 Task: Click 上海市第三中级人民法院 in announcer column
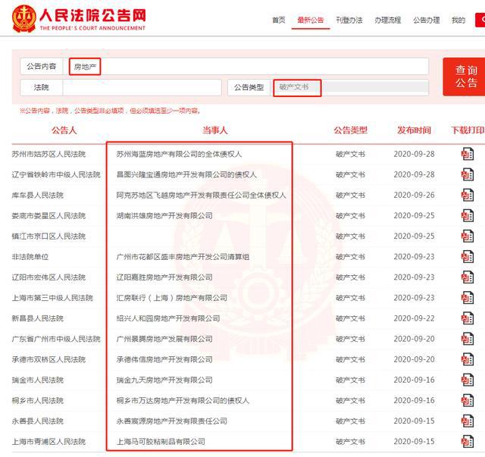(52, 298)
